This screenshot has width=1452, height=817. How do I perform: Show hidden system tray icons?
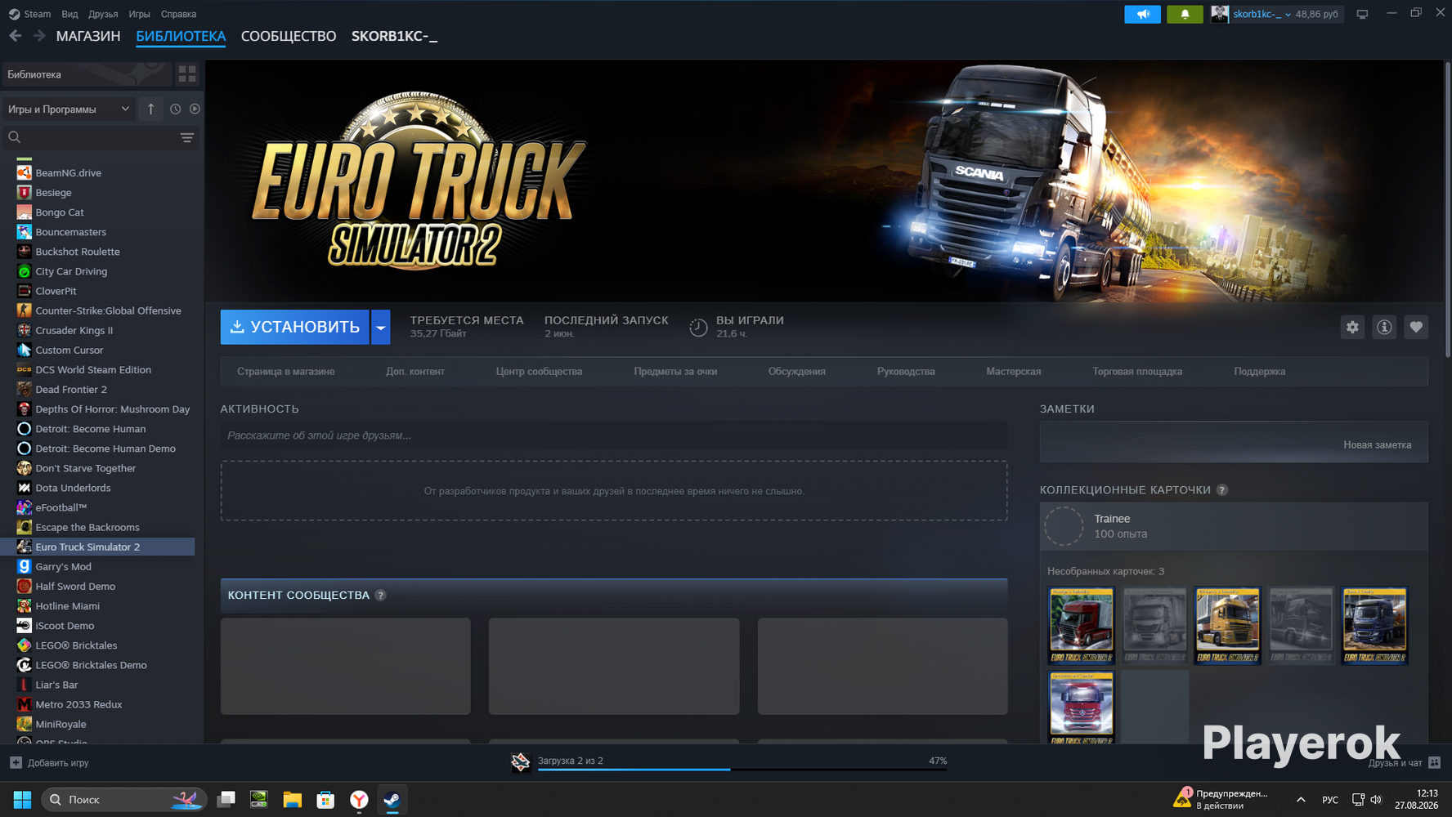1301,799
